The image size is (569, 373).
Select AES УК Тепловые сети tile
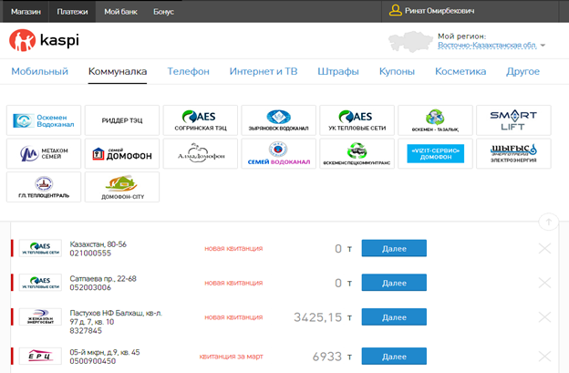[x=357, y=120]
